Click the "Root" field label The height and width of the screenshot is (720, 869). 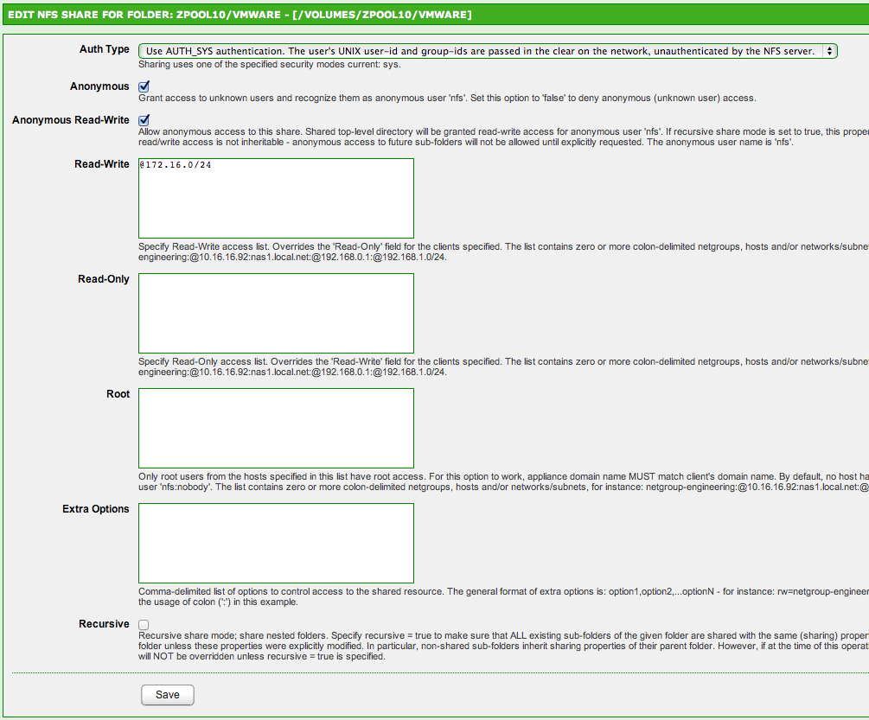pos(118,394)
